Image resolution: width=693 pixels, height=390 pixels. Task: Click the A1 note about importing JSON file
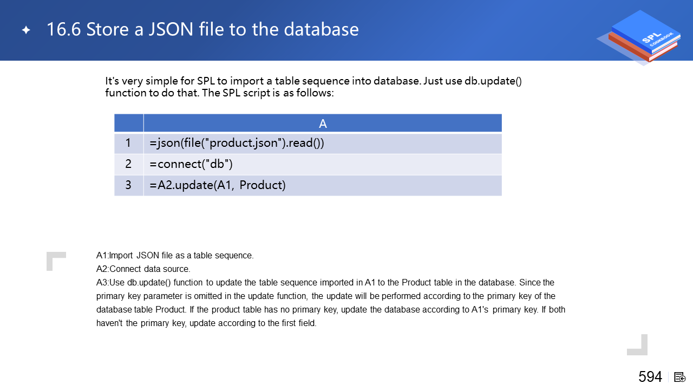pos(175,256)
